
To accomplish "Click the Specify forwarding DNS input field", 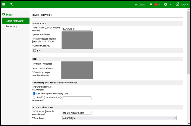I will pos(77,98).
